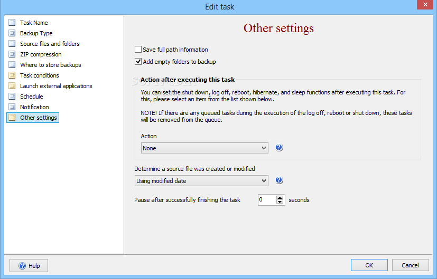Viewport: 437px width, 279px height.
Task: Enable Save full path information
Action: pos(138,50)
